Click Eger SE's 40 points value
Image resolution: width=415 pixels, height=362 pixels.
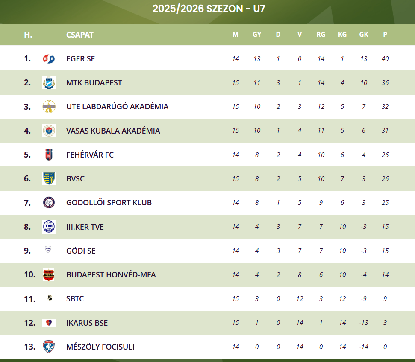pyautogui.click(x=385, y=59)
